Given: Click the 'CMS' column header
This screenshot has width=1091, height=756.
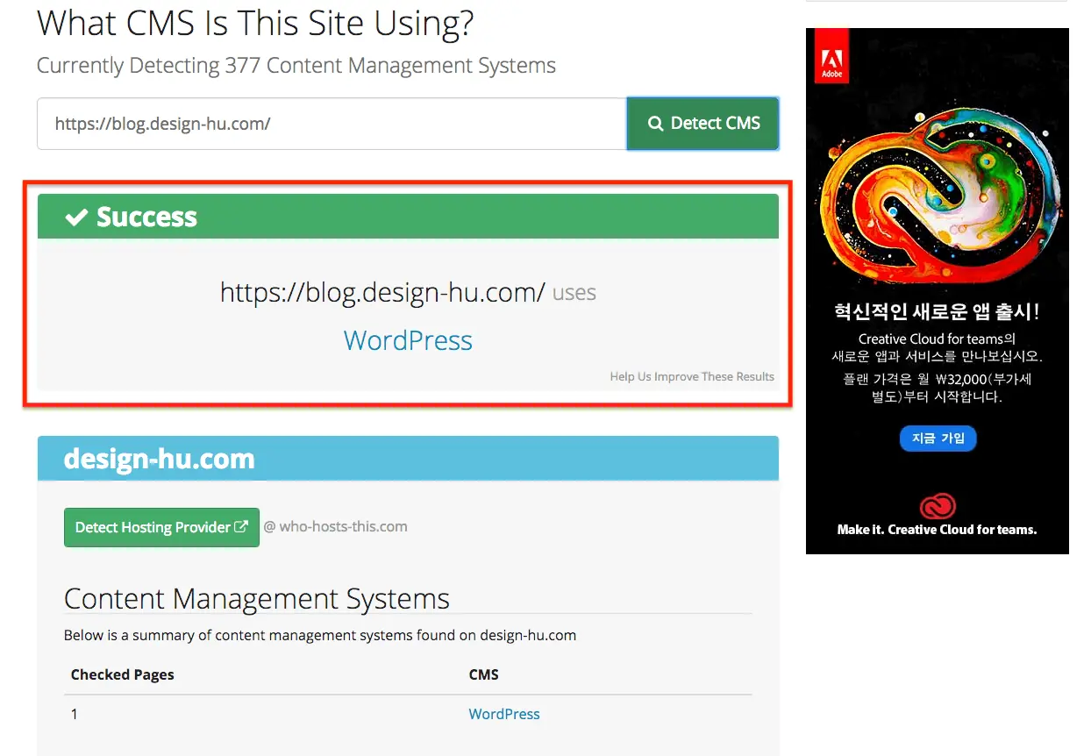Looking at the screenshot, I should [x=484, y=674].
